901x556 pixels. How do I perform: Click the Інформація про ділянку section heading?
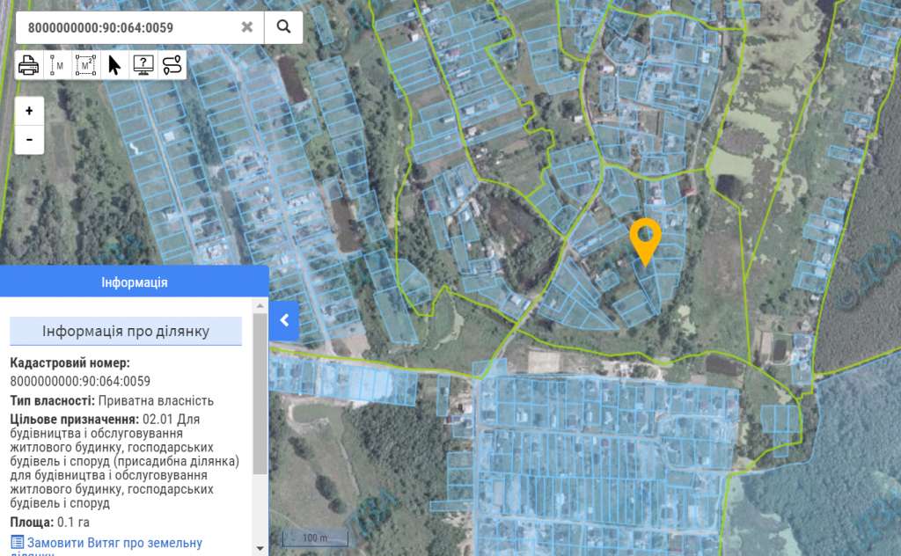point(126,331)
